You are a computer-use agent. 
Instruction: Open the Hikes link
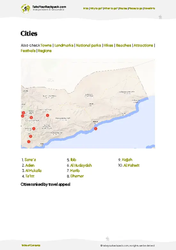coord(108,45)
